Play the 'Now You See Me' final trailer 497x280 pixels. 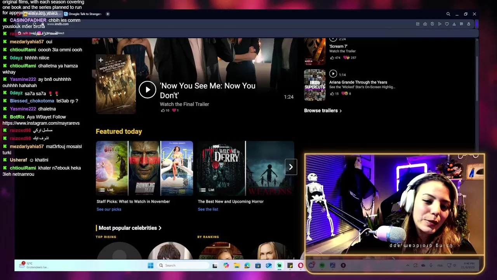click(147, 90)
